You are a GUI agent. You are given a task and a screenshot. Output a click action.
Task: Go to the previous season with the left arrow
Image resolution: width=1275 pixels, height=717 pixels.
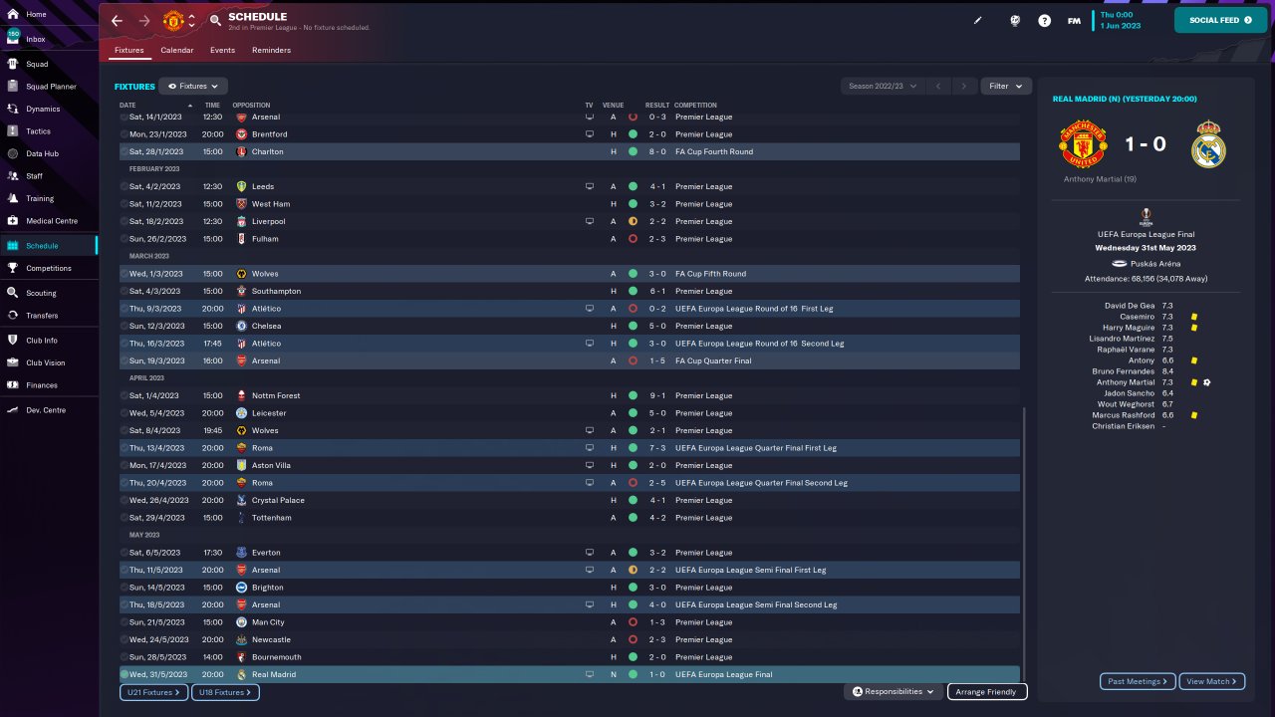click(937, 87)
